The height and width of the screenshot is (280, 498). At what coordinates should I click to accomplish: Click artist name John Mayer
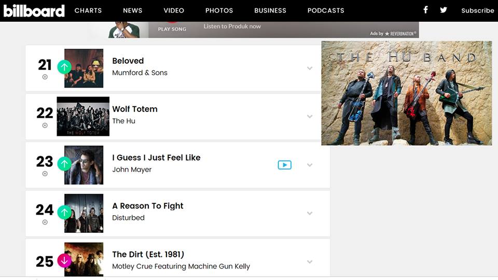click(x=132, y=170)
